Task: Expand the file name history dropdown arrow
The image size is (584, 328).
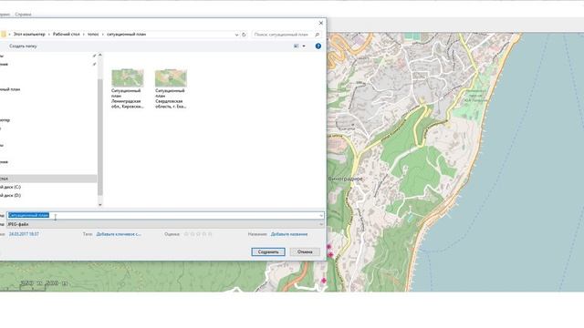Action: [321, 215]
